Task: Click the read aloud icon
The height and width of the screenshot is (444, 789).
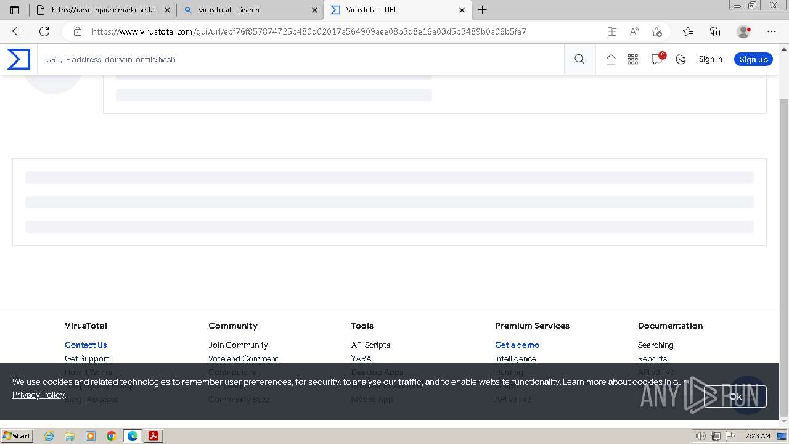Action: click(x=634, y=31)
